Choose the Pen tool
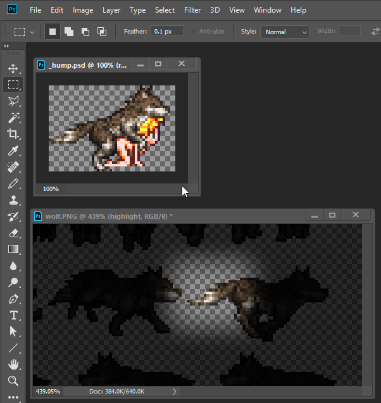This screenshot has width=381, height=403. click(x=13, y=299)
